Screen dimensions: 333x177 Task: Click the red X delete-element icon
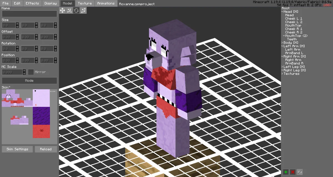coord(292,172)
